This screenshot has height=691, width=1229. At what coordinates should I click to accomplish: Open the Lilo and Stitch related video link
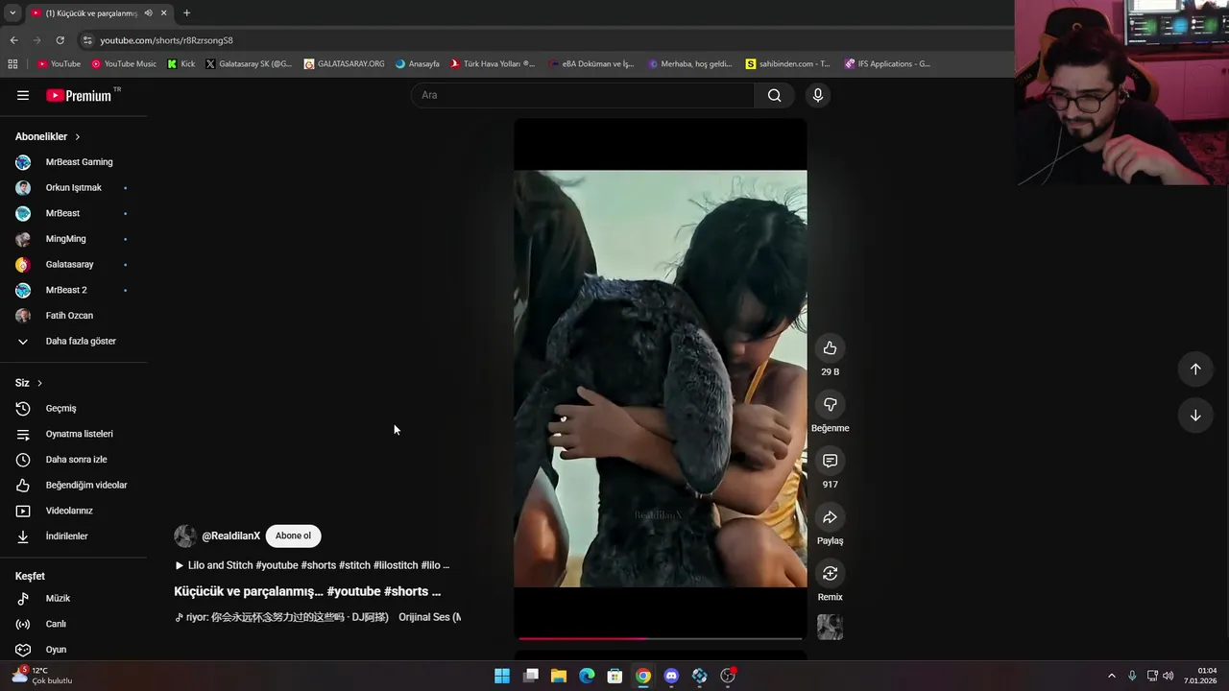312,565
